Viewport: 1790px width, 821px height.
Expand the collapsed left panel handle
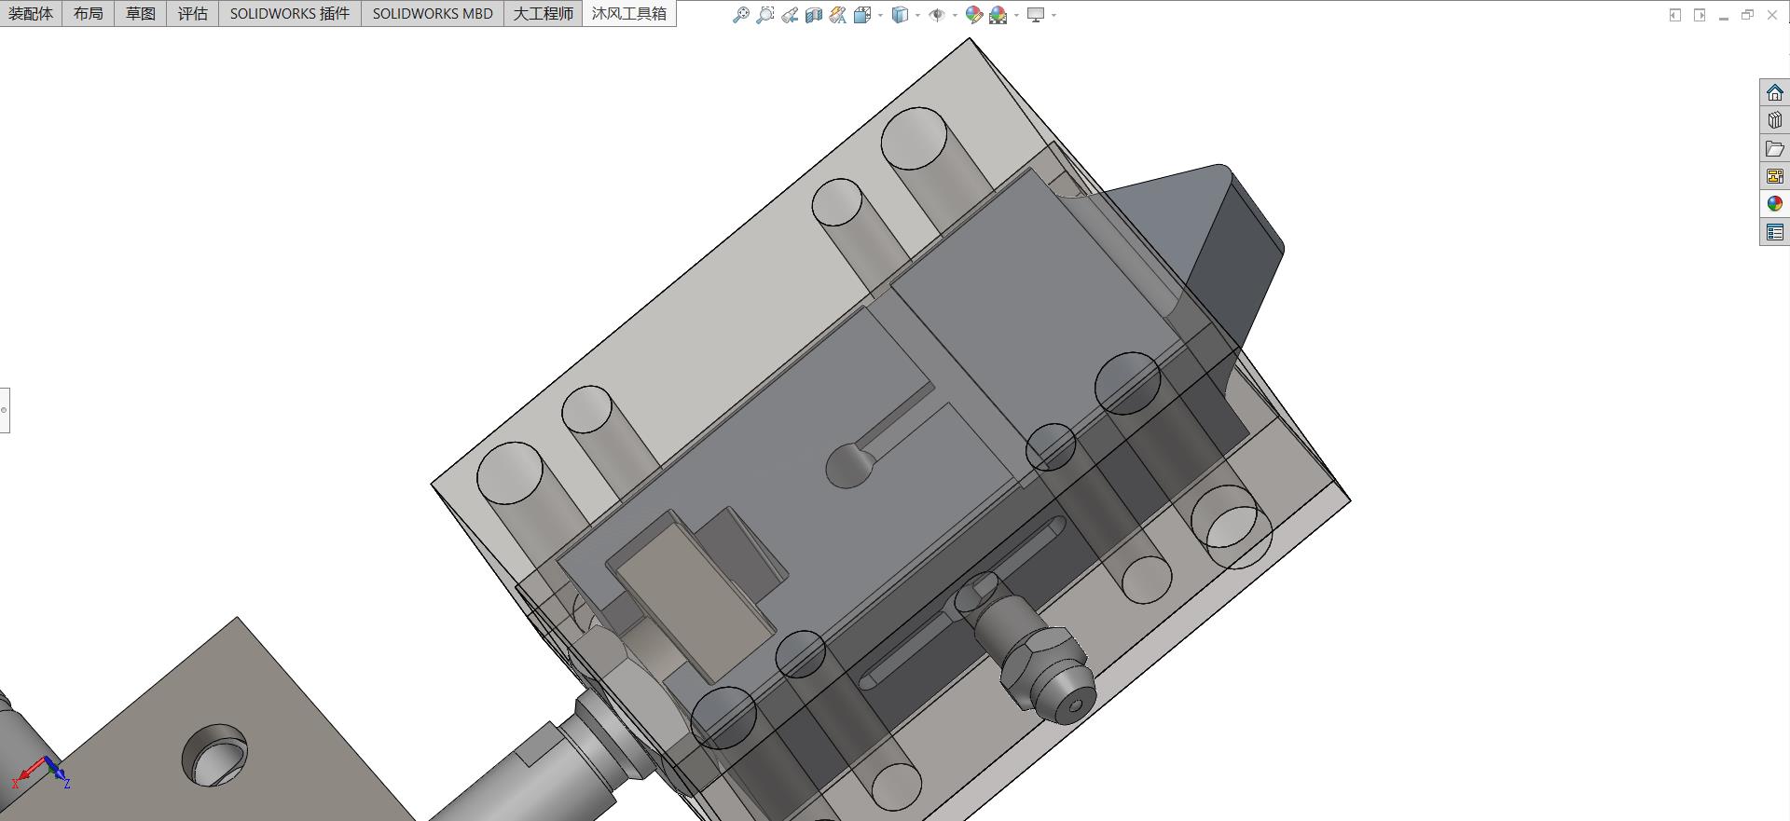[5, 410]
